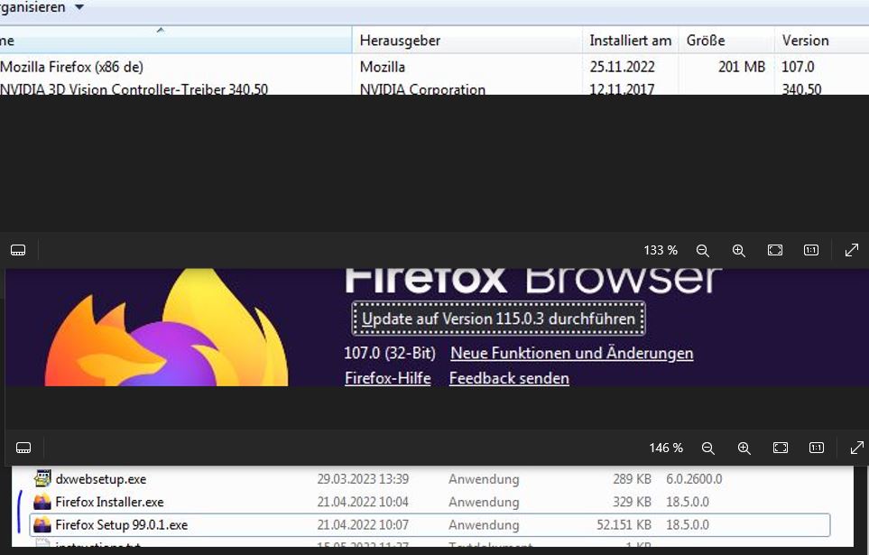Click the file version 6.0.2600.0
The image size is (869, 555).
click(694, 479)
